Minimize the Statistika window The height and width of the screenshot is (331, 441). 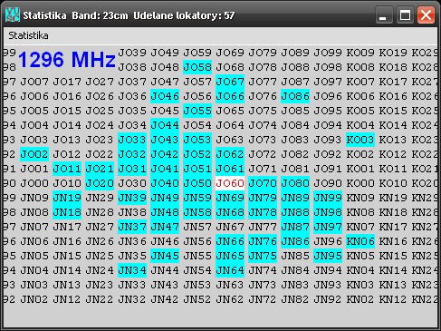pyautogui.click(x=384, y=15)
